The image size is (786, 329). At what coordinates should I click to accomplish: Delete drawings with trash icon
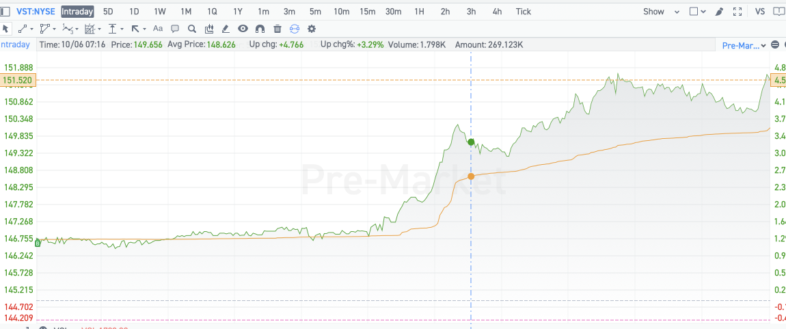(277, 29)
